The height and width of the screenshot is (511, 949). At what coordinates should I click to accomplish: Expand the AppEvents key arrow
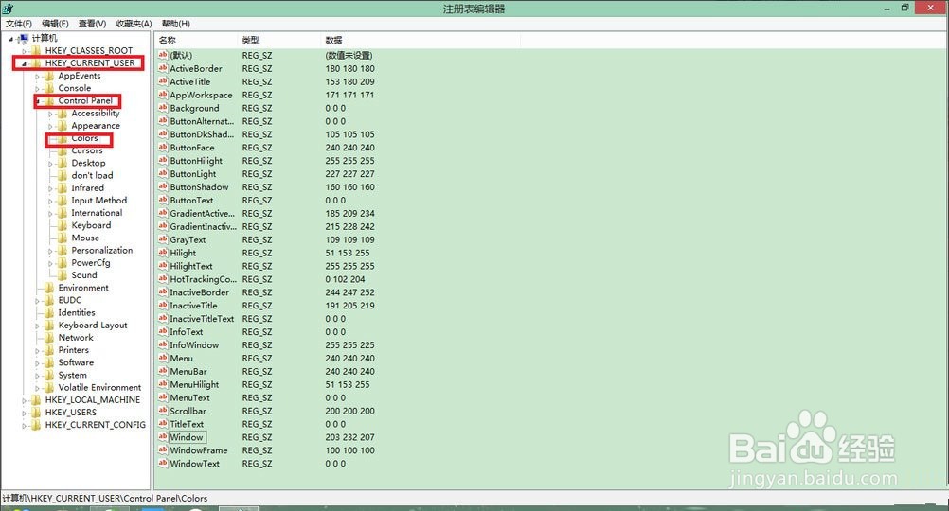(x=38, y=77)
